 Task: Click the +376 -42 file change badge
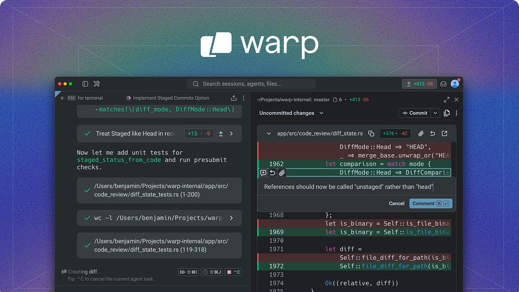(x=395, y=134)
